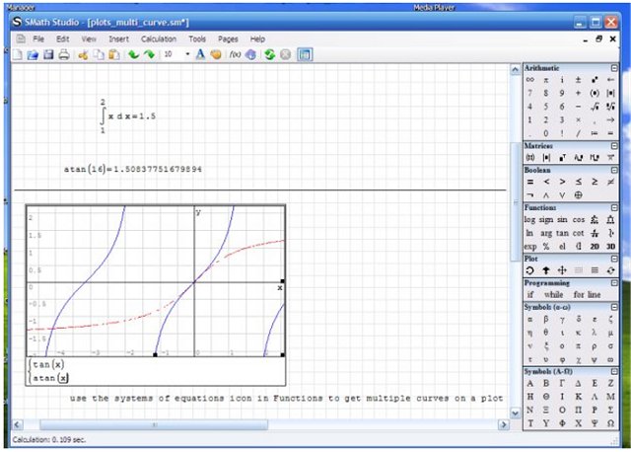Open the Tools menu
Image resolution: width=631 pixels, height=452 pixels.
(197, 39)
